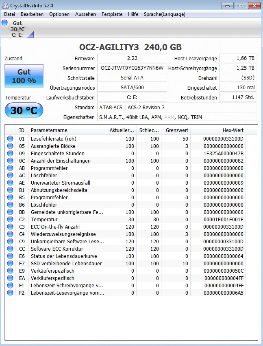
Task: Select the Ausrangierte Blöcke row text
Action: (x=53, y=146)
